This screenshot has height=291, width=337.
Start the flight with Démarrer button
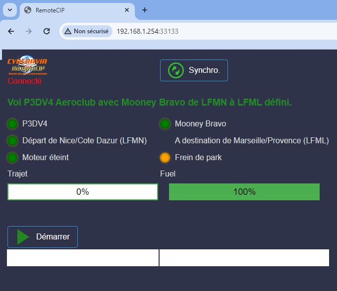pyautogui.click(x=43, y=237)
